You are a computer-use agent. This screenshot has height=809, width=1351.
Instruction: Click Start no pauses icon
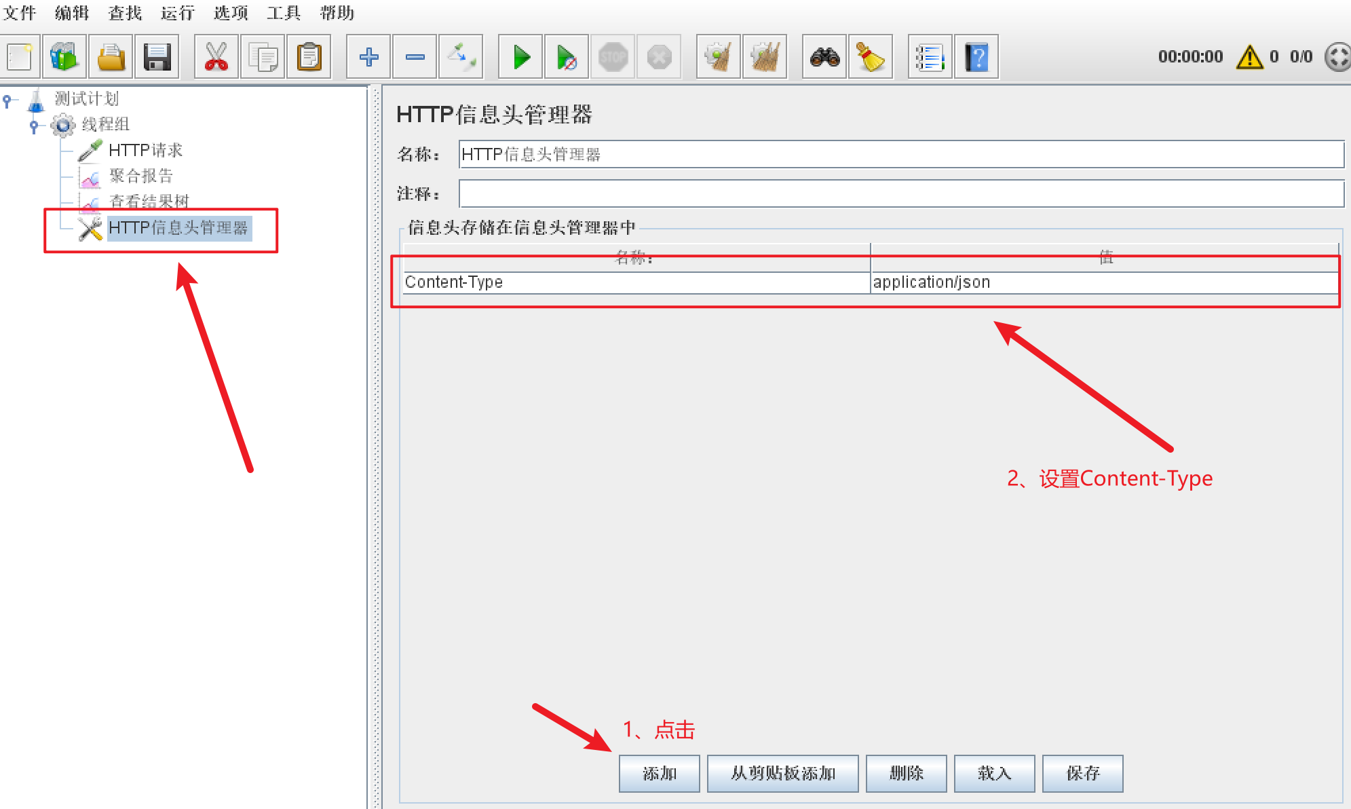click(x=567, y=57)
